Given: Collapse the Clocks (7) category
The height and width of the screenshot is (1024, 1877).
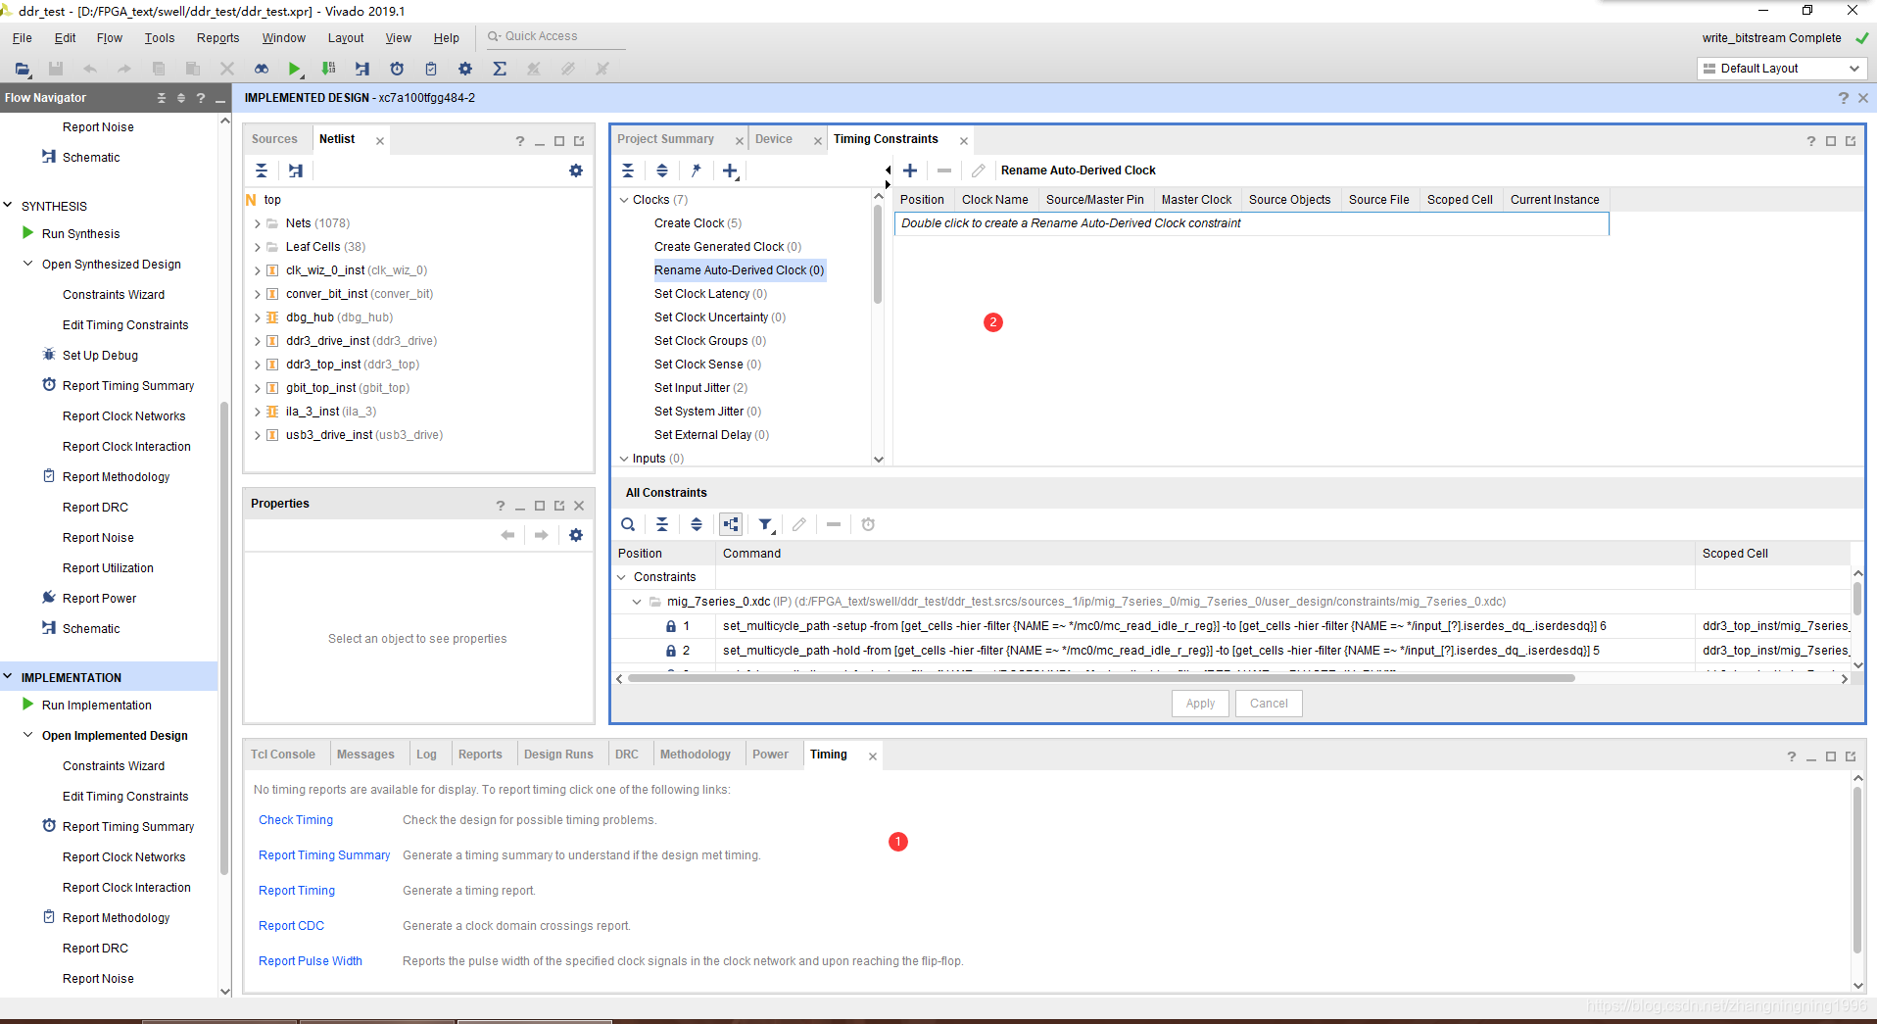Looking at the screenshot, I should pos(624,200).
